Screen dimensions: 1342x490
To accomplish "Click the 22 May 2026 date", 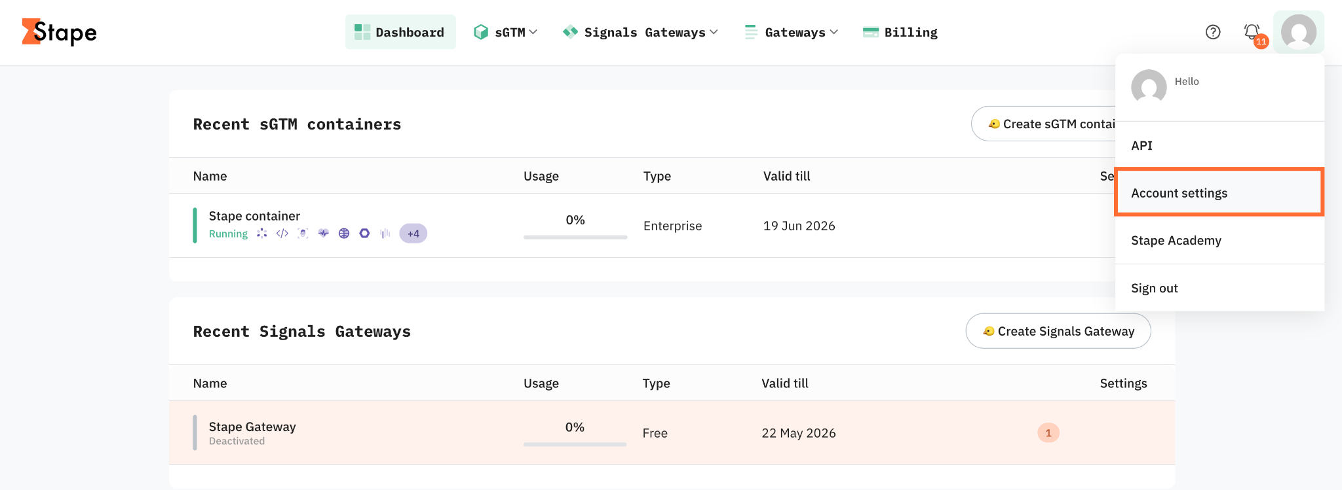I will (799, 433).
